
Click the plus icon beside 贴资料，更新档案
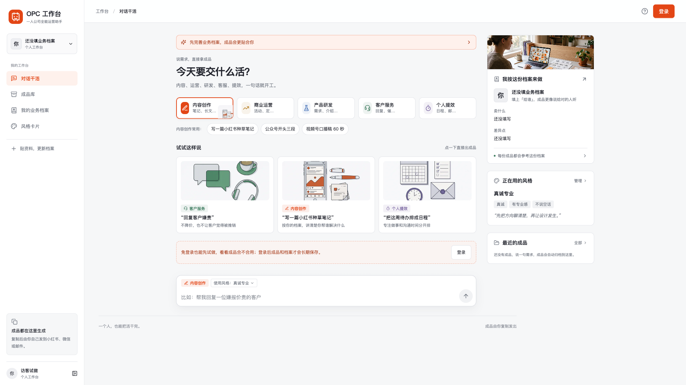[14, 149]
